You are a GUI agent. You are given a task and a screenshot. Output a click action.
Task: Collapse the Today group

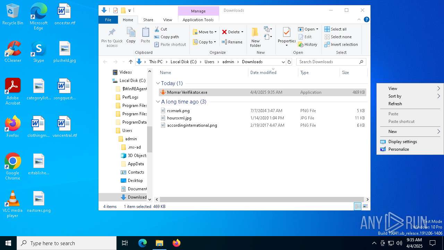tap(158, 83)
